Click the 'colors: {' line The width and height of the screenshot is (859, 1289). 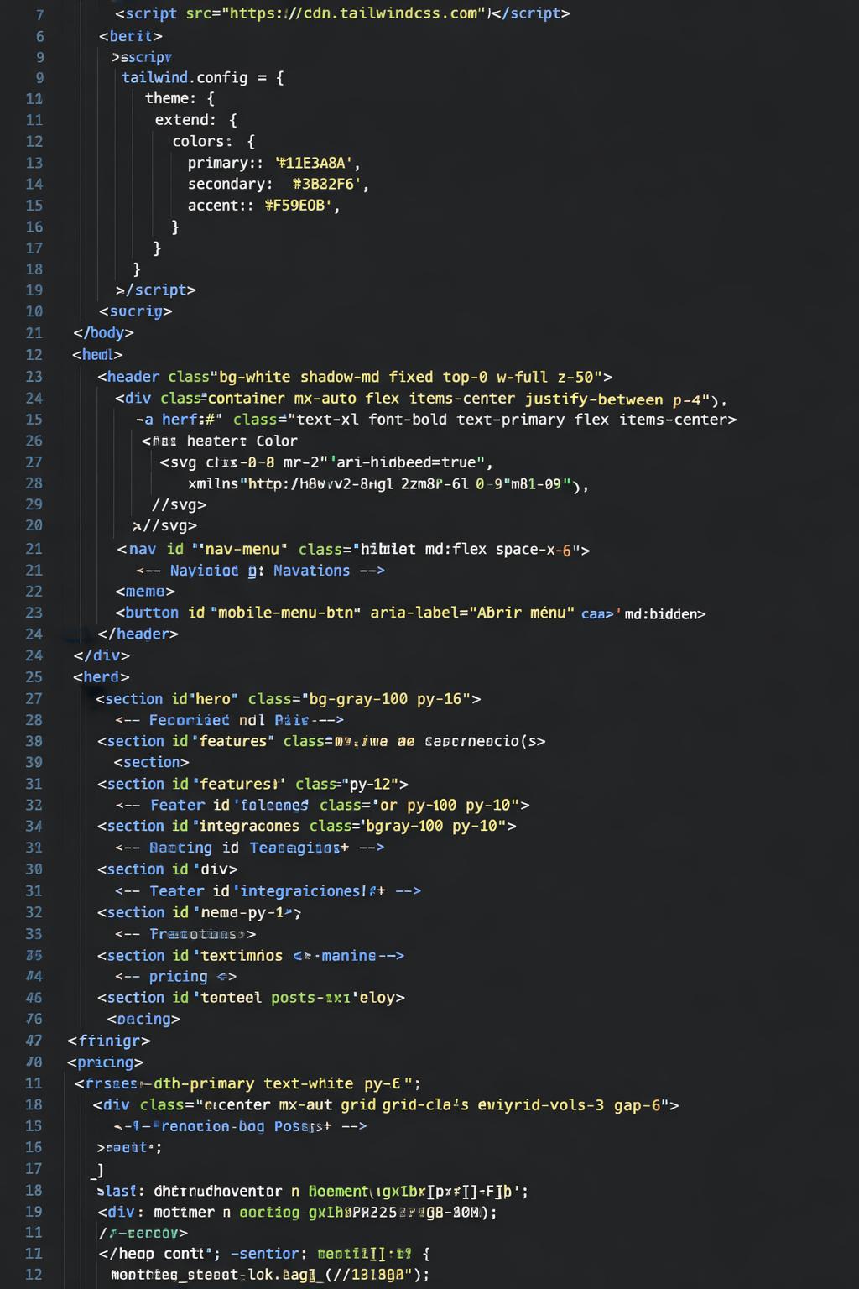pyautogui.click(x=214, y=141)
